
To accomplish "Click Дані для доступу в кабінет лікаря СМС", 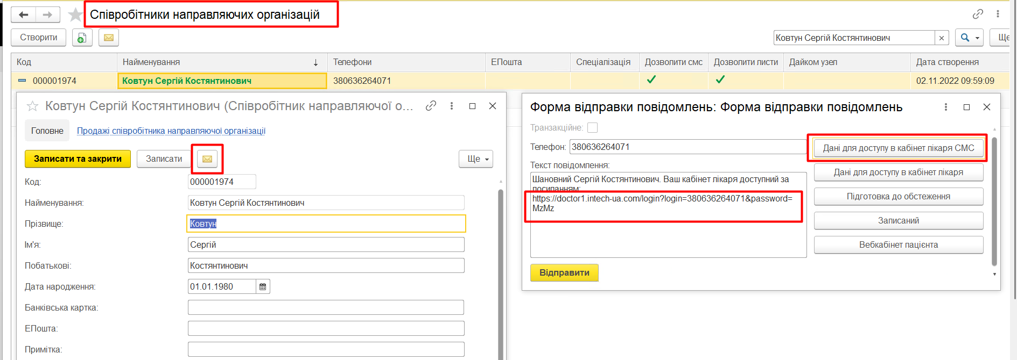I will point(898,148).
